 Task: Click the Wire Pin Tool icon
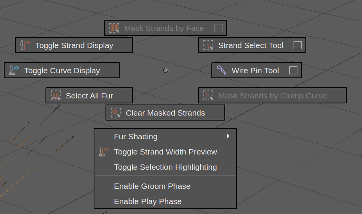(222, 70)
